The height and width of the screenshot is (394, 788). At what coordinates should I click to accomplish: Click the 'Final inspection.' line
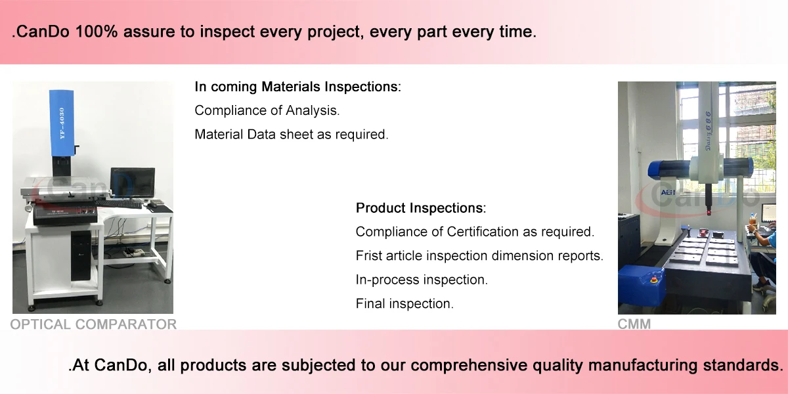point(405,304)
